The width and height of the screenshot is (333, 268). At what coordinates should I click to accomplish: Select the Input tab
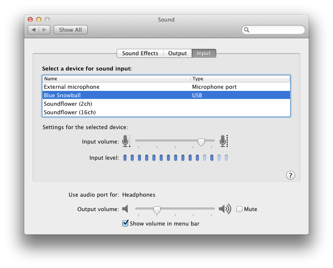click(x=204, y=54)
